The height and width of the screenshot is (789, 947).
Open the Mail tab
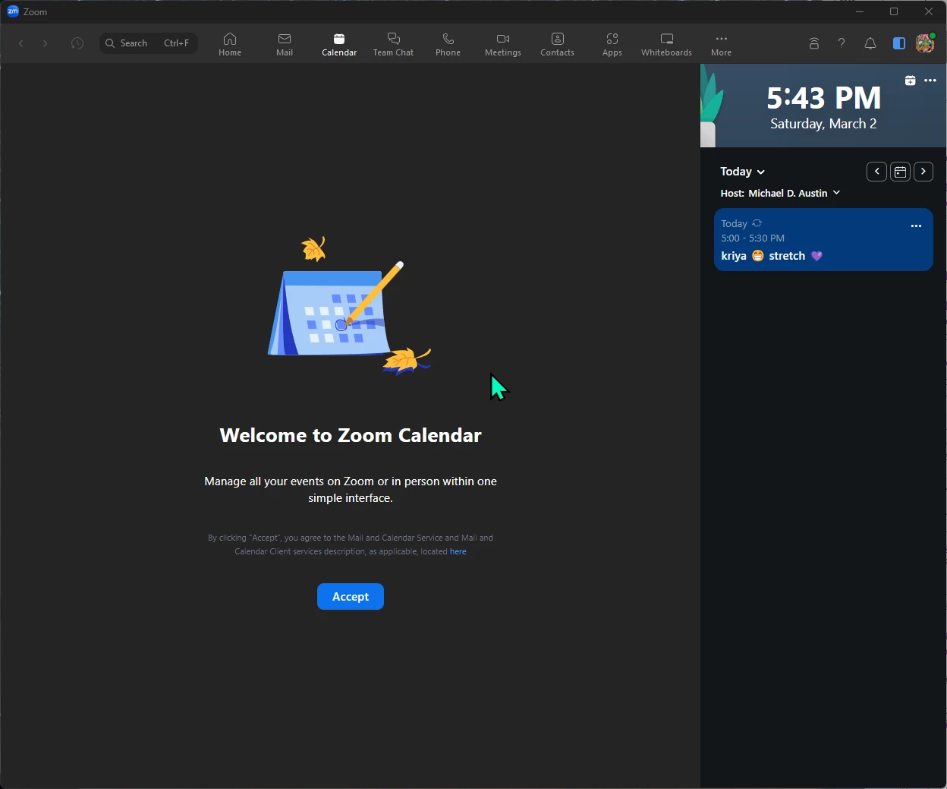pyautogui.click(x=285, y=44)
